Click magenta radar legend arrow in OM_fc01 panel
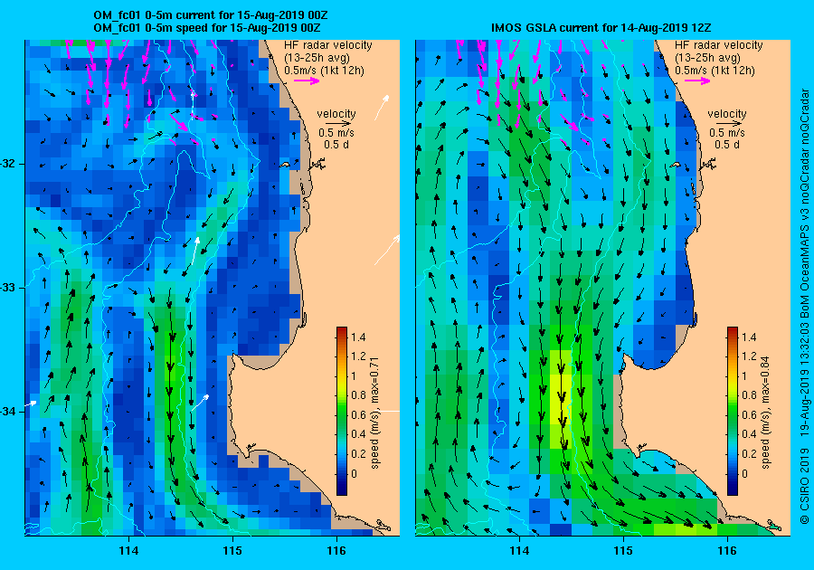 pyautogui.click(x=307, y=81)
